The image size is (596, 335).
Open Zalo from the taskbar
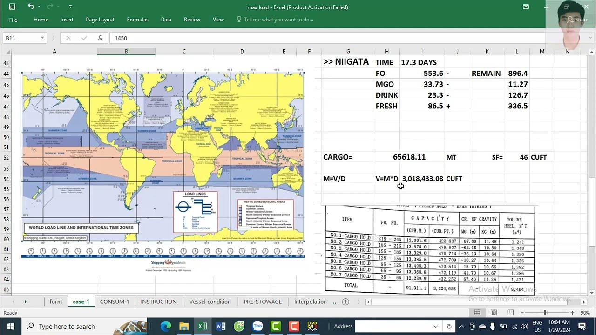coord(257,326)
